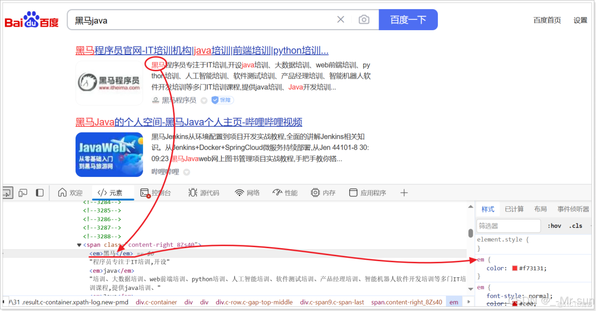Switch to the 已计算 (Computed) tab
Image resolution: width=596 pixels, height=311 pixels.
pyautogui.click(x=514, y=209)
